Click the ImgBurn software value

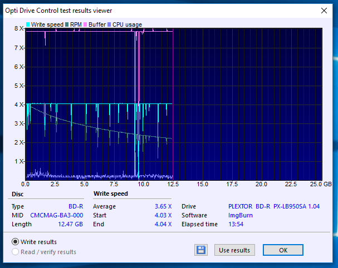[x=240, y=215]
